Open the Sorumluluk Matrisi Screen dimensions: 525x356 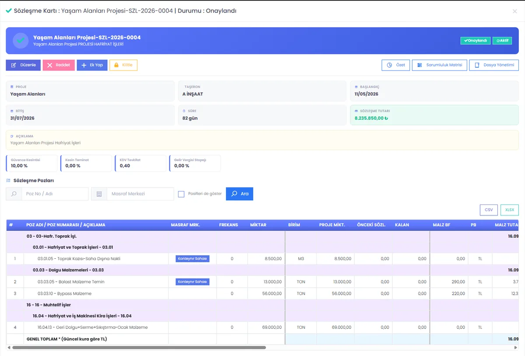point(440,65)
